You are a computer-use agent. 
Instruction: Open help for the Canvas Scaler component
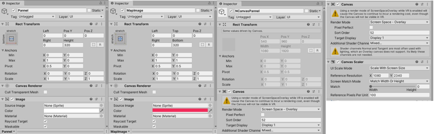[x=417, y=62]
